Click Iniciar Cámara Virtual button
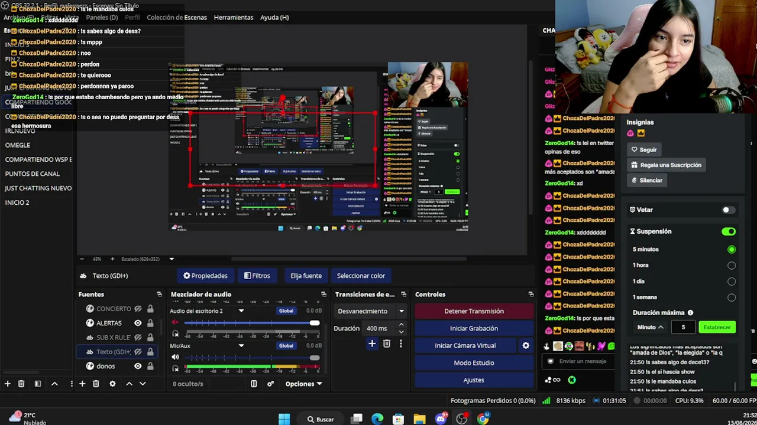Viewport: 757px width, 425px height. [x=465, y=345]
